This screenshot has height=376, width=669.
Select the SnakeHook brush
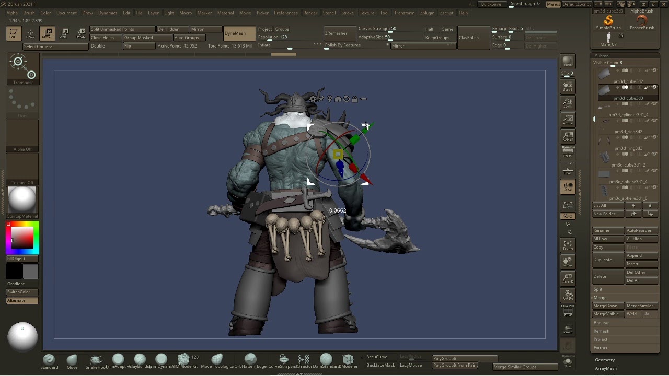pyautogui.click(x=96, y=361)
